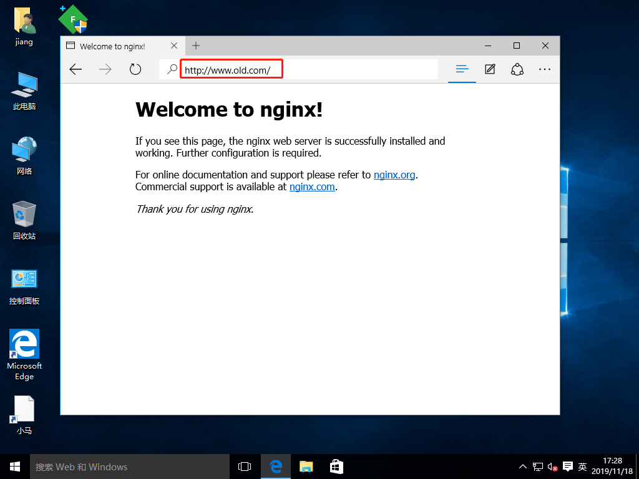This screenshot has width=639, height=479.
Task: Click the muted volume tray icon
Action: [552, 467]
